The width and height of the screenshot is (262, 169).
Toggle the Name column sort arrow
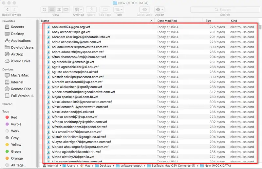151,21
